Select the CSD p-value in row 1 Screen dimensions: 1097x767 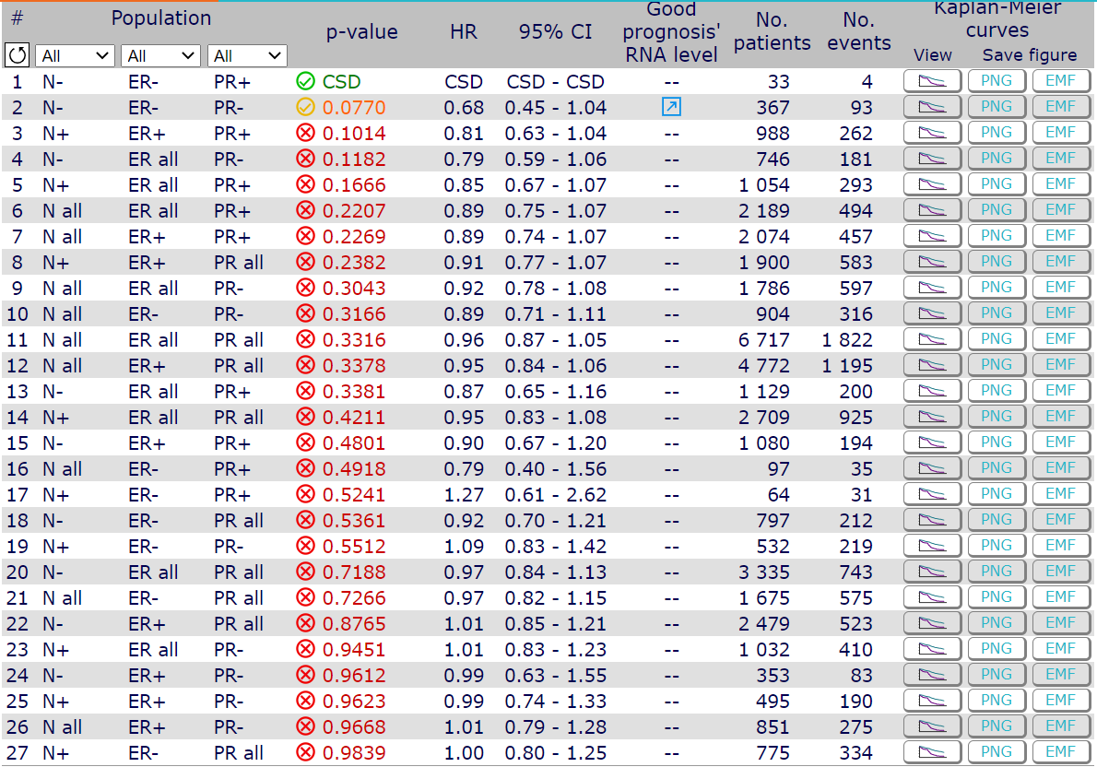[341, 82]
